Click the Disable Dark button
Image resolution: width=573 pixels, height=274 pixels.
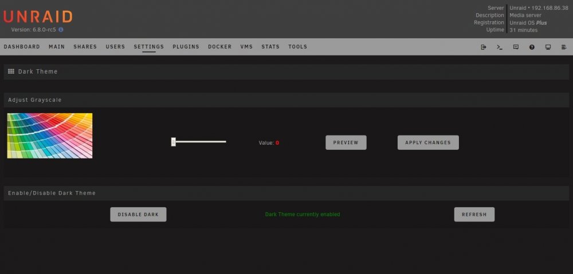pos(138,215)
